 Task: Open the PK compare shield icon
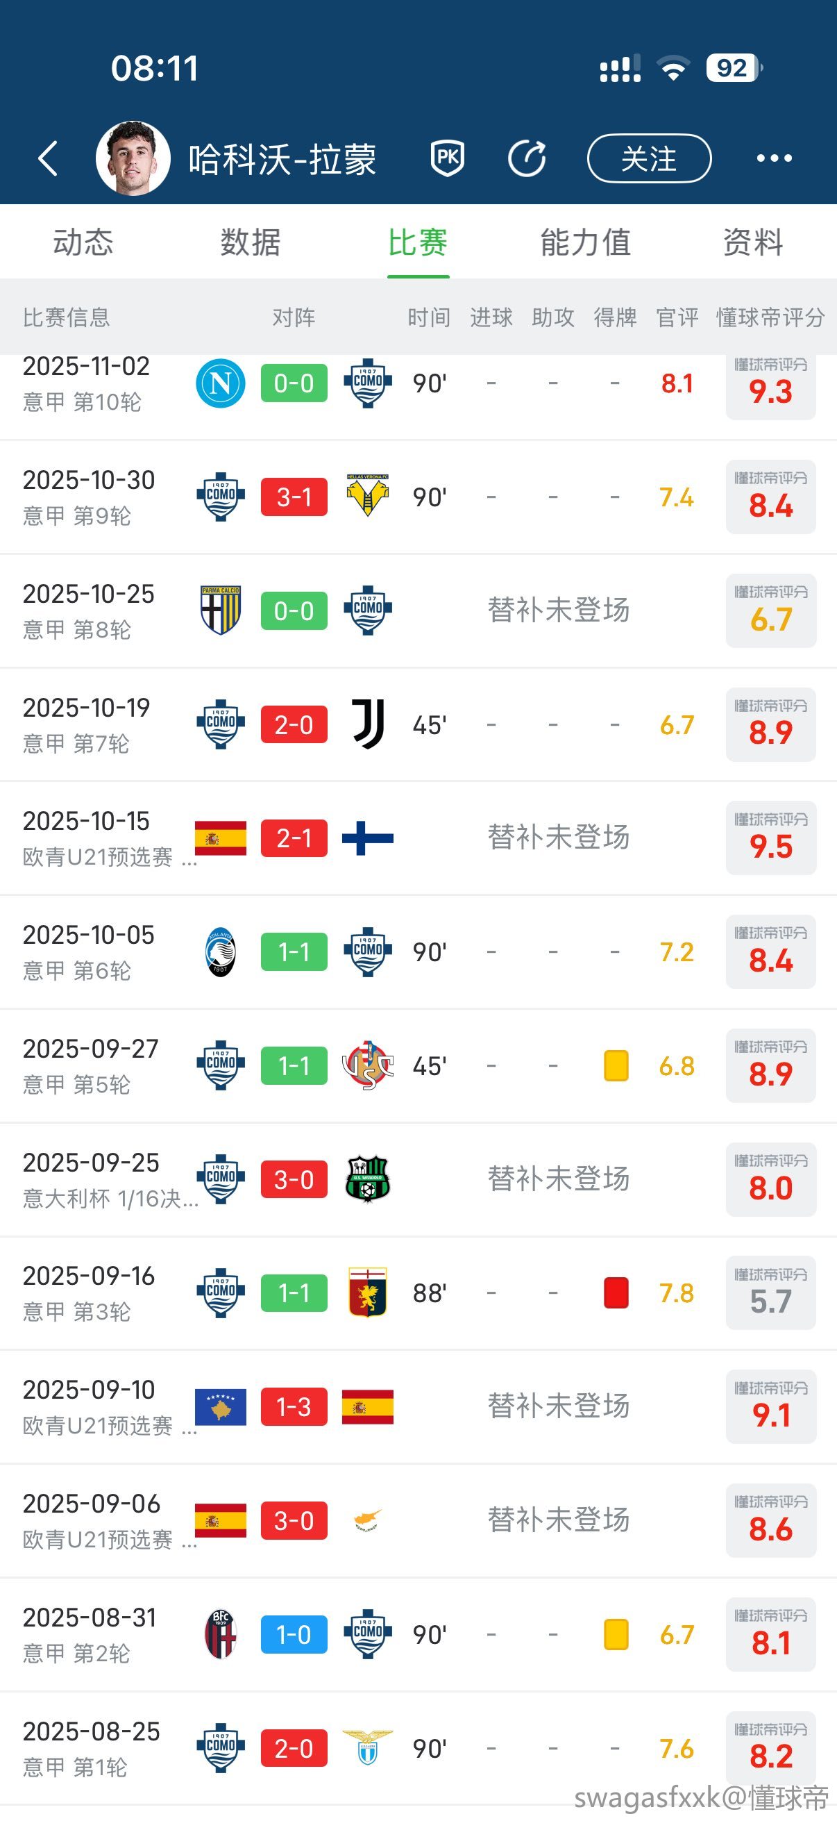(x=448, y=158)
